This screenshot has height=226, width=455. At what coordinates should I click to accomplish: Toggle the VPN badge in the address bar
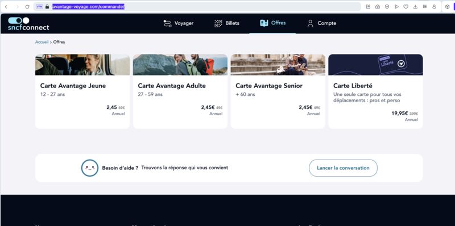pyautogui.click(x=39, y=7)
